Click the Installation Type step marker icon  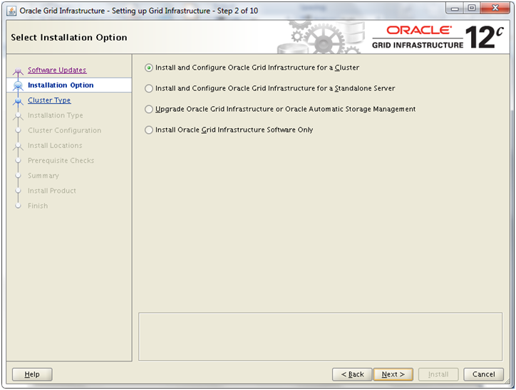pyautogui.click(x=18, y=116)
